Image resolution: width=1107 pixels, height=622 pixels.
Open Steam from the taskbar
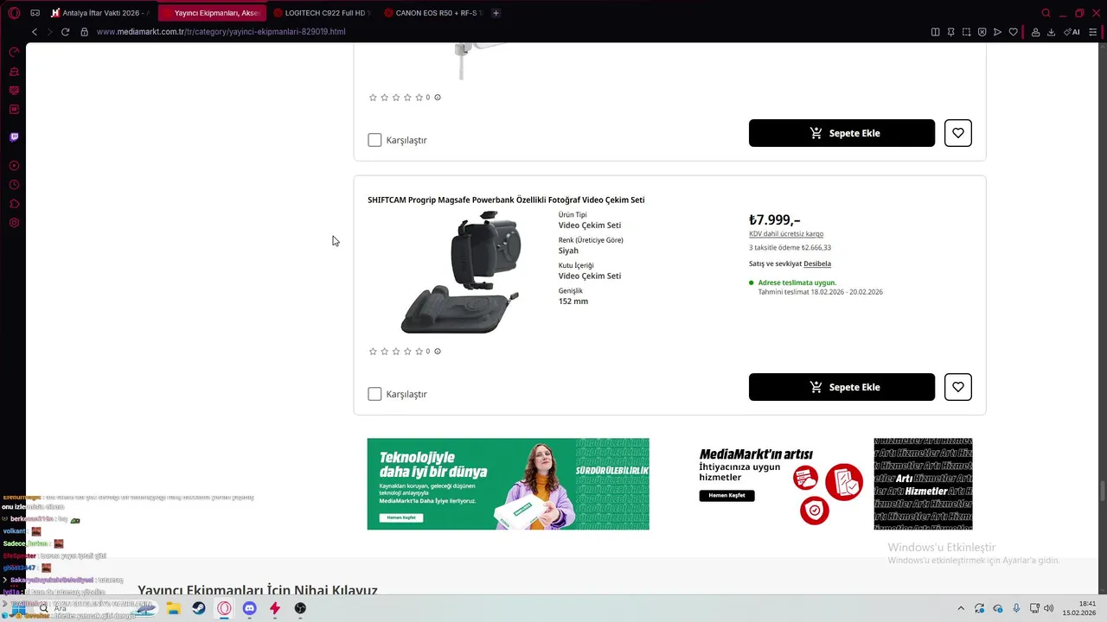pyautogui.click(x=199, y=608)
